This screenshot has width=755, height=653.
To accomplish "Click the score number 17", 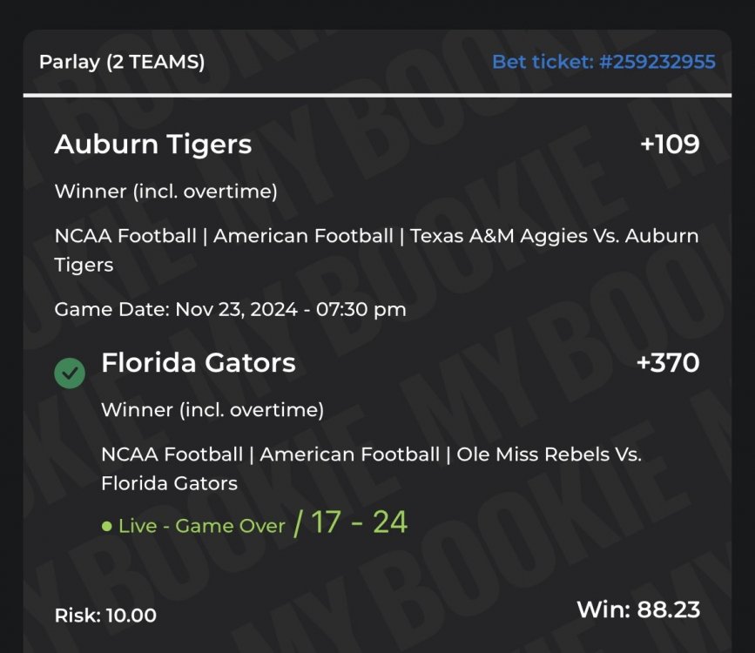I will [326, 522].
